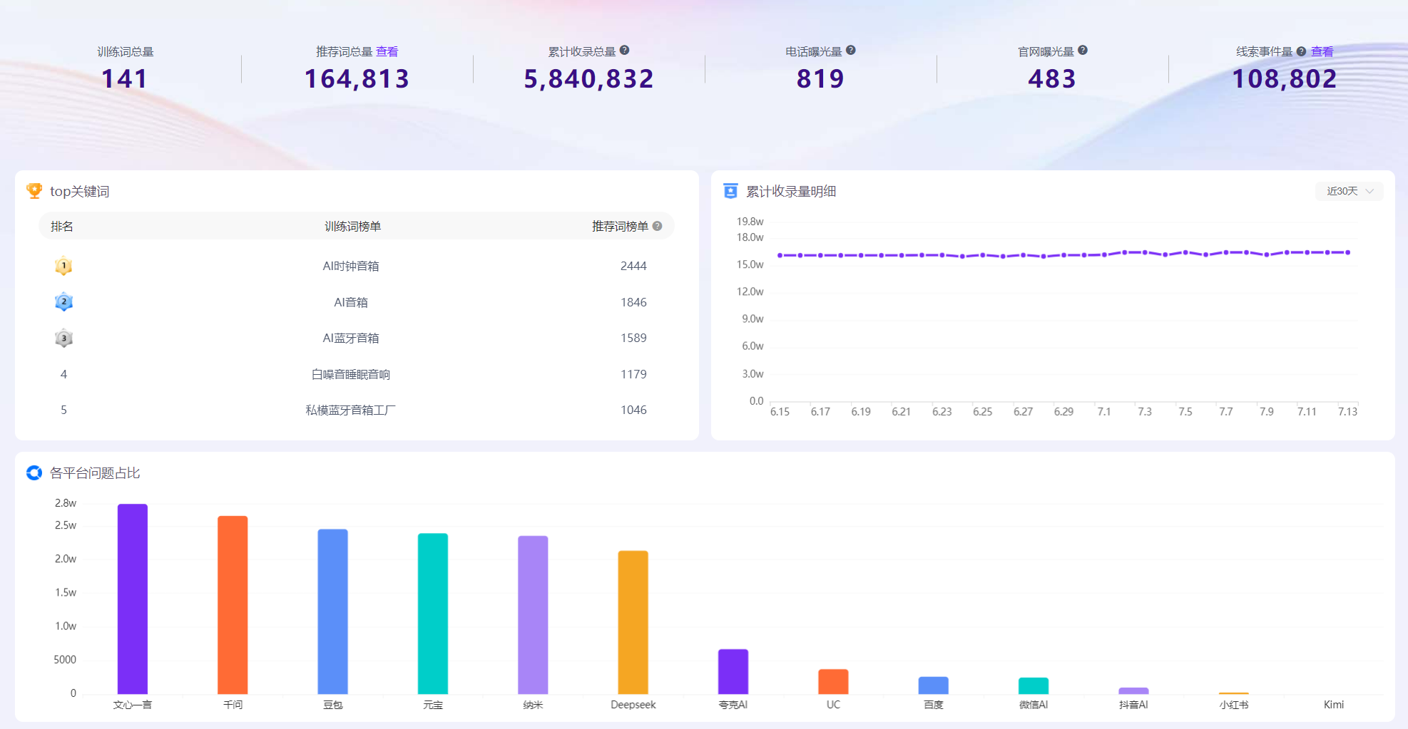Screen dimensions: 1408x729
Task: Click the Deepseek axis label
Action: pyautogui.click(x=633, y=705)
